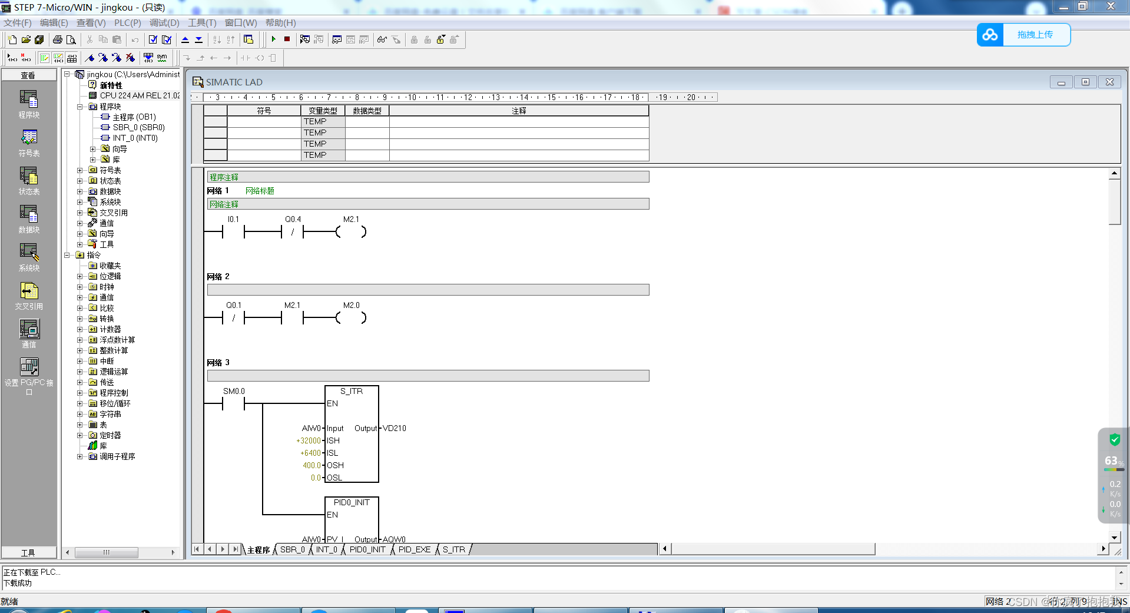Jump to the next bookmark
Screen dimensions: 1130x613
click(x=103, y=58)
